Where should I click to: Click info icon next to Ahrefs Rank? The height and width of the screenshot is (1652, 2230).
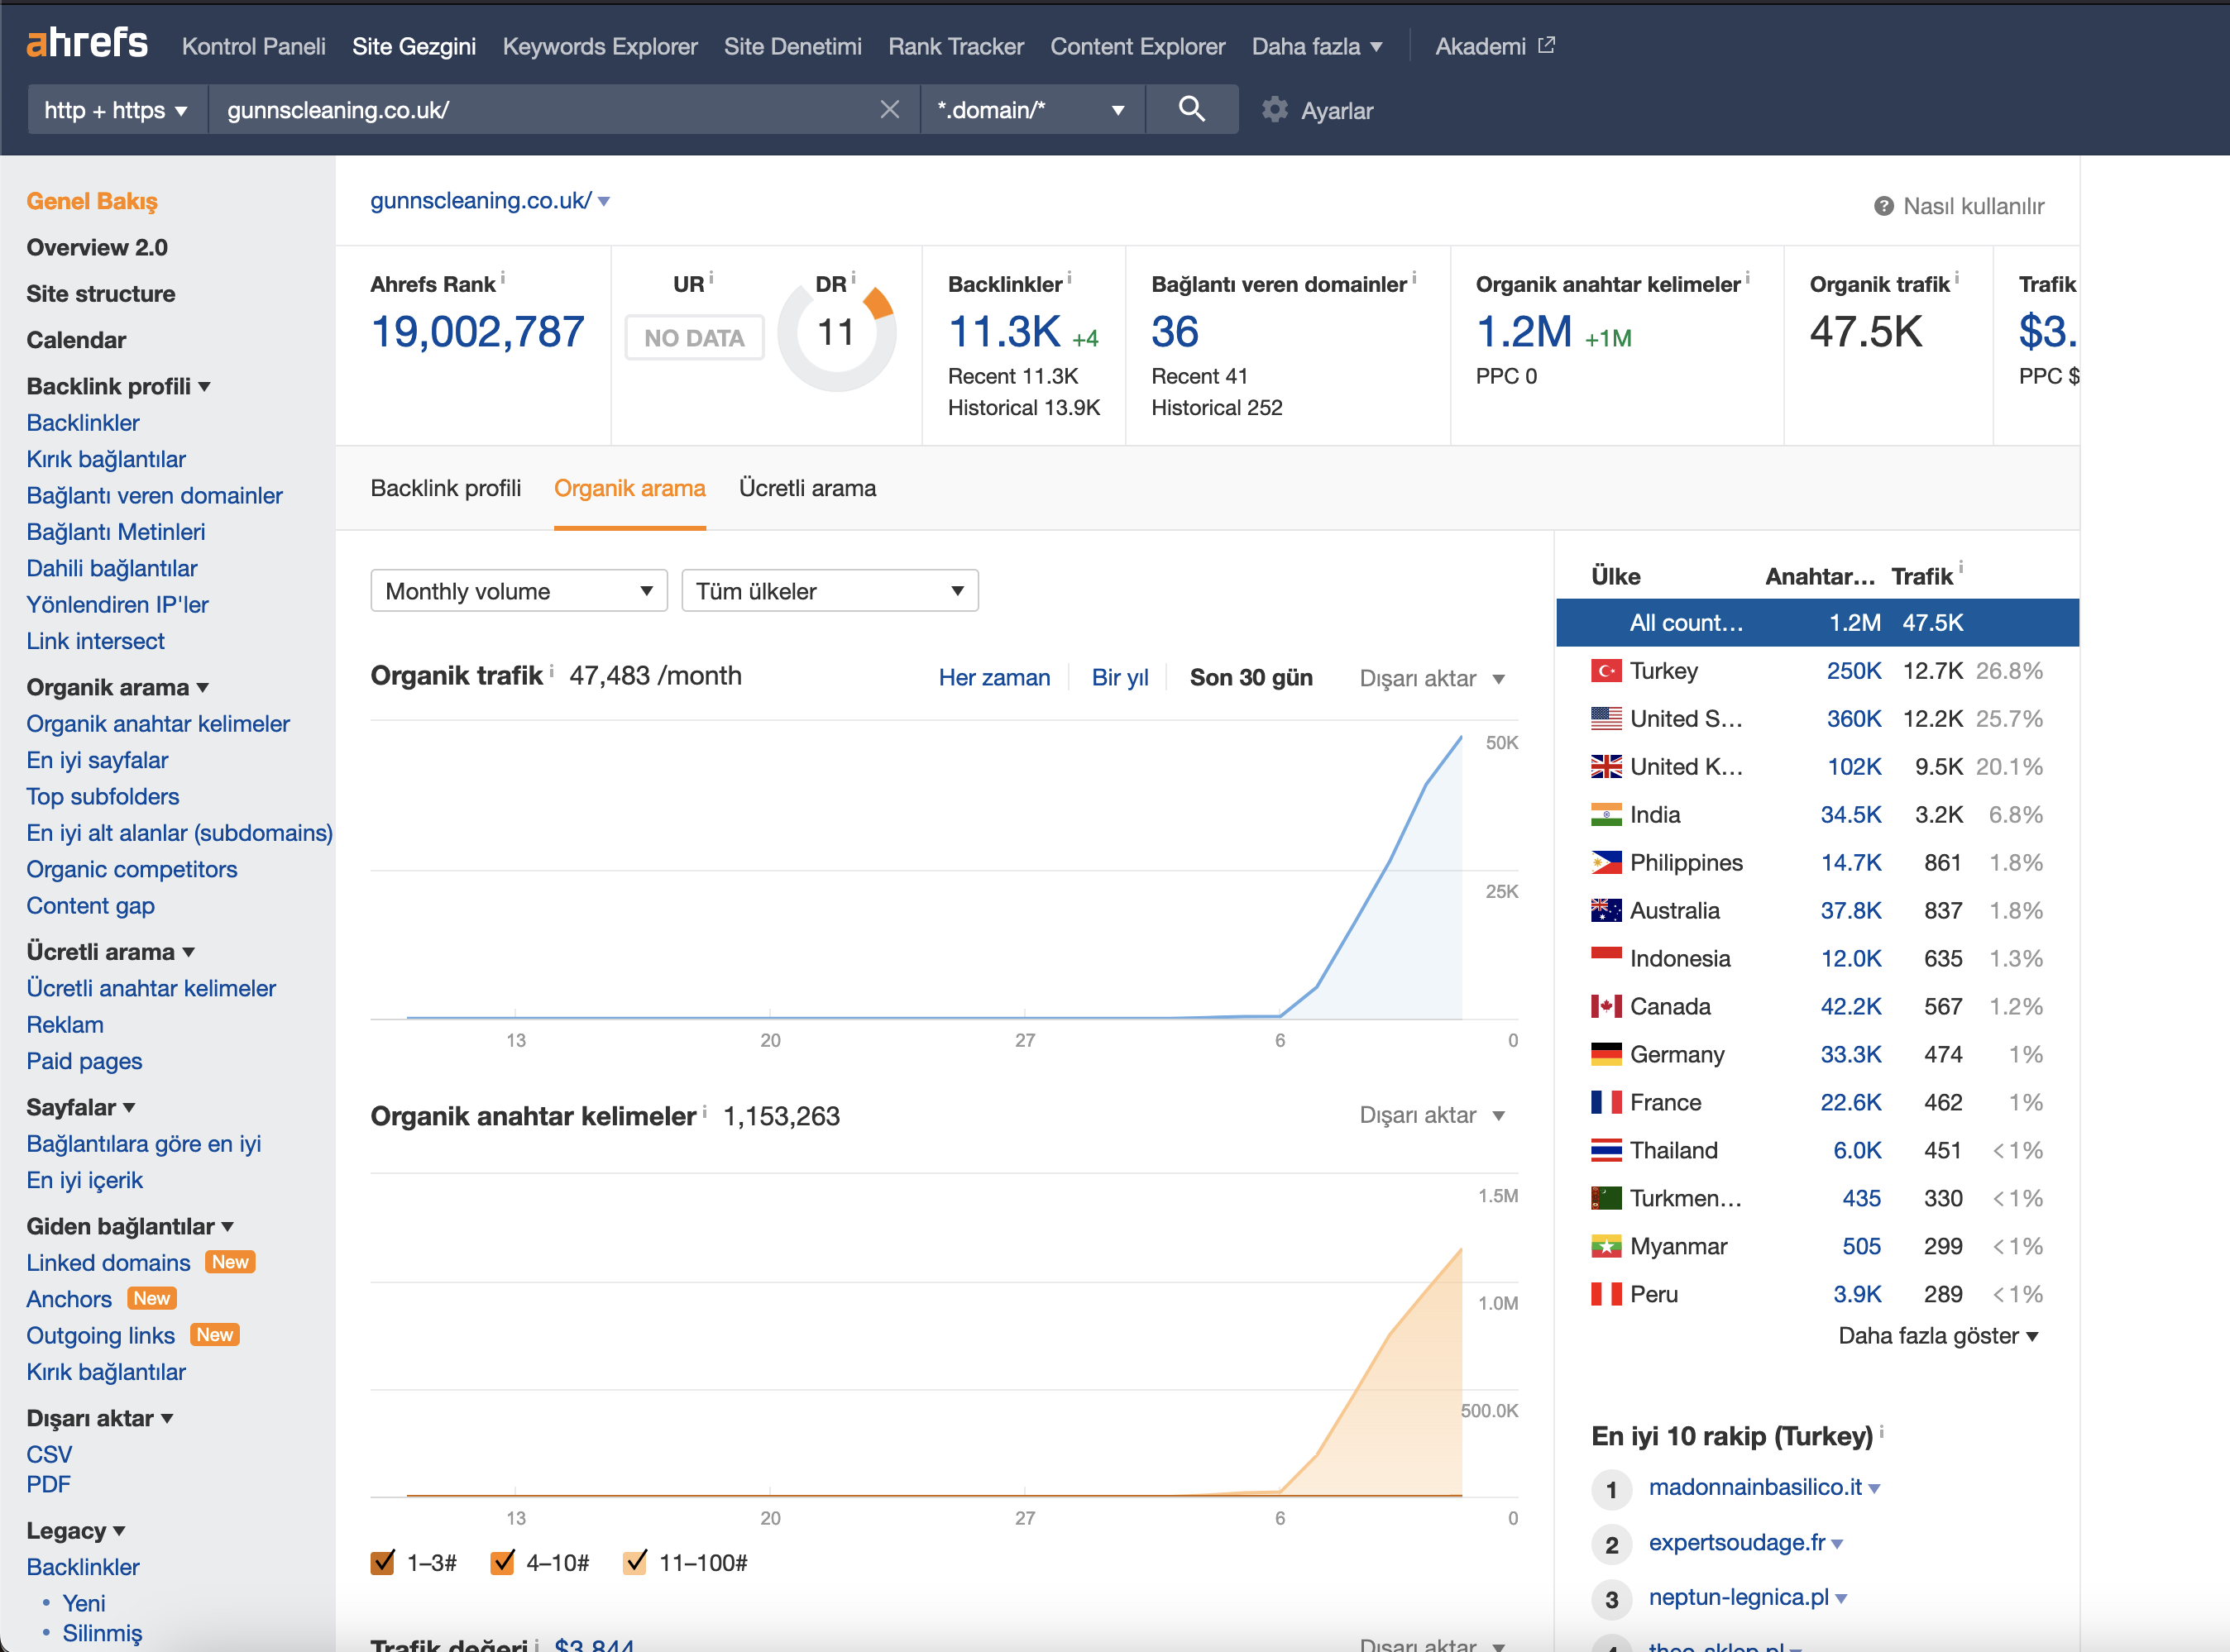point(503,277)
